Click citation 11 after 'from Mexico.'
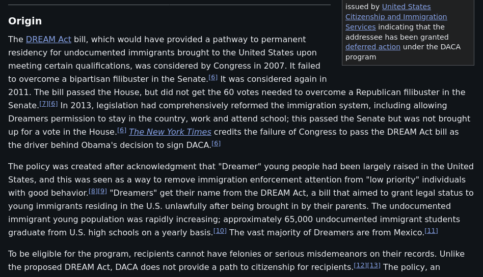Image resolution: width=483 pixels, height=277 pixels. [431, 231]
